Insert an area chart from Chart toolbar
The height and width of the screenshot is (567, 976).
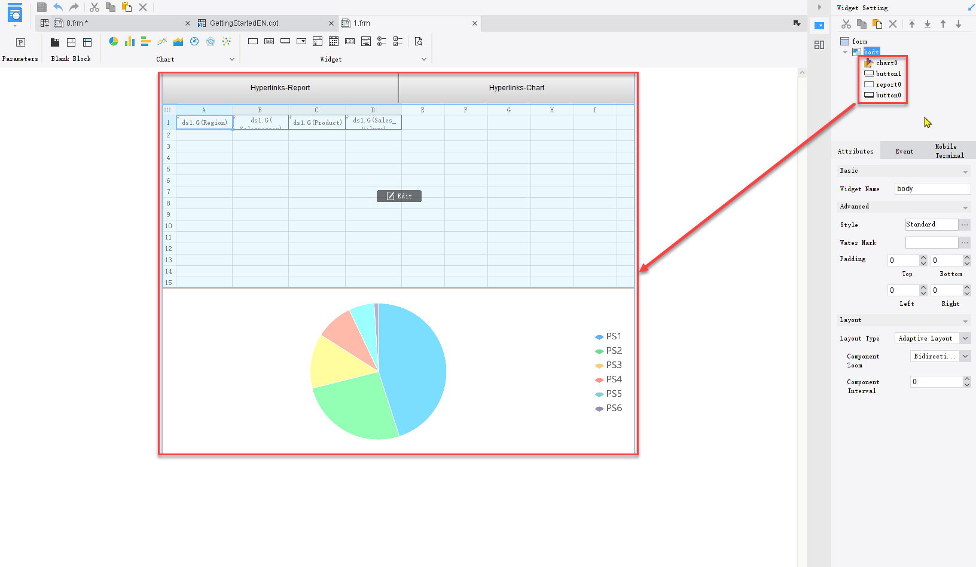point(178,41)
